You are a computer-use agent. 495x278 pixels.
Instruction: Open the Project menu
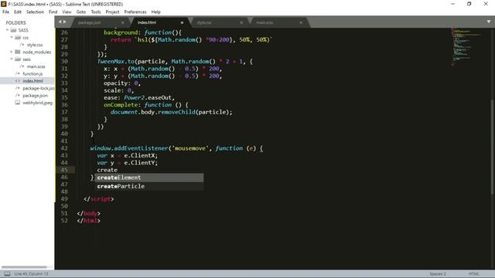coord(112,12)
